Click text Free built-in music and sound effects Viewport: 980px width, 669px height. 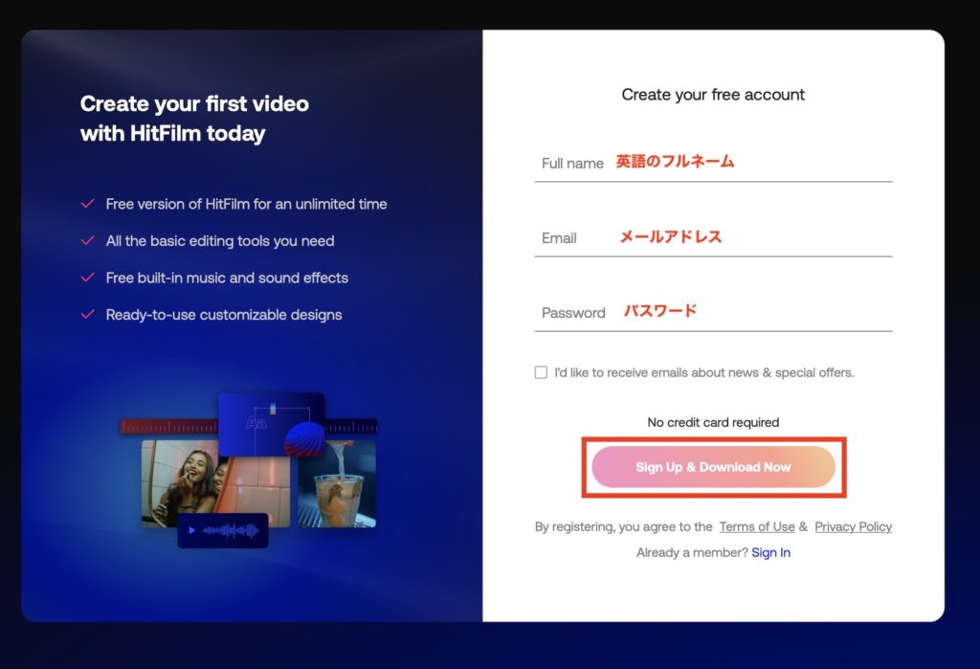[x=227, y=278]
